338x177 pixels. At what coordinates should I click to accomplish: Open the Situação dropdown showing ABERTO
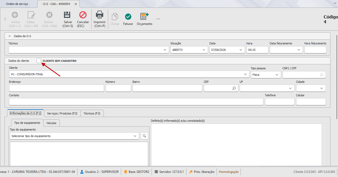pos(204,50)
